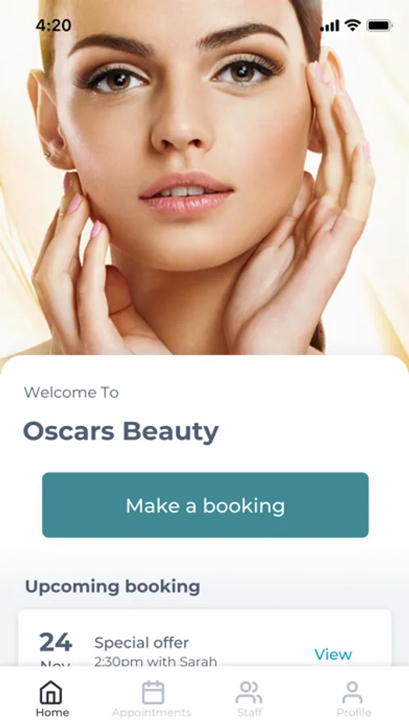Screen dimensions: 409x726
Task: Go to the Profile tab label
Action: pos(354,712)
